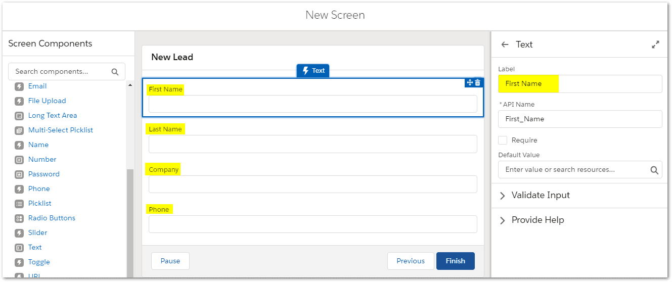Add a Toggle component from the list
672x282 pixels.
pyautogui.click(x=39, y=262)
